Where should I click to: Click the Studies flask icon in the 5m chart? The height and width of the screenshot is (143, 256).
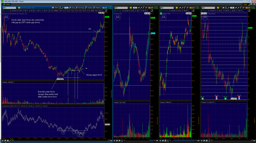(144, 8)
